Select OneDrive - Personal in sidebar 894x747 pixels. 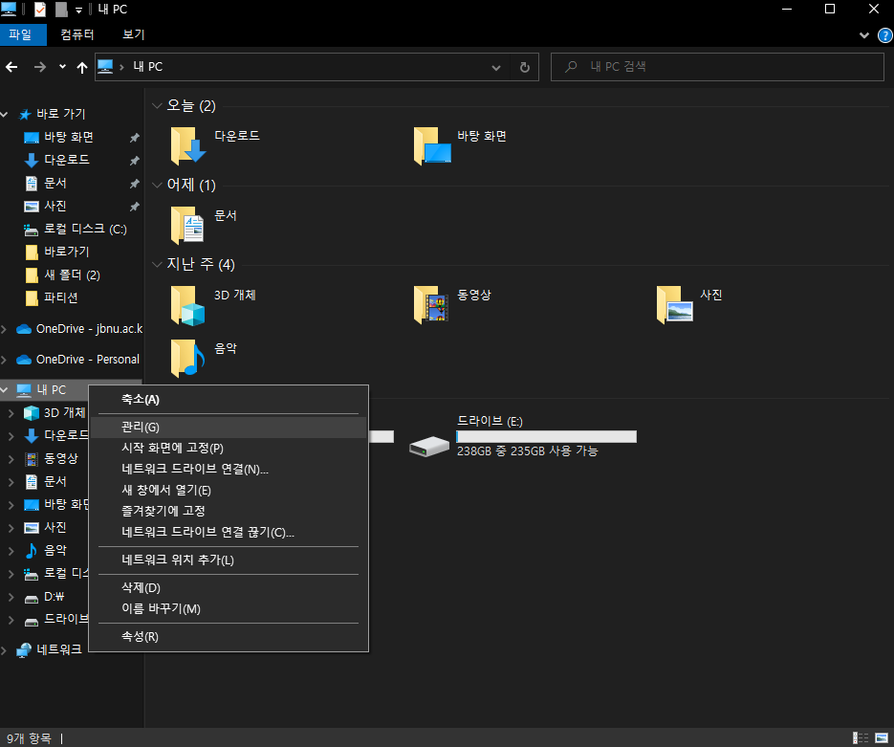click(x=87, y=360)
